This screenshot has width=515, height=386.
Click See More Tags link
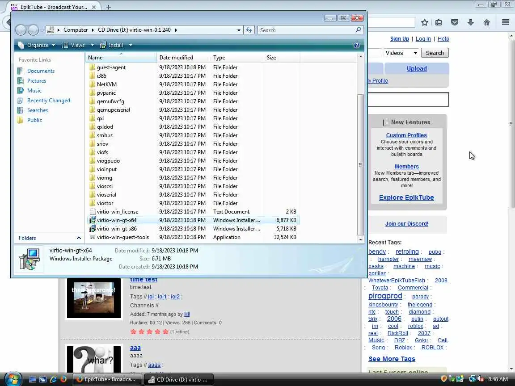click(392, 359)
